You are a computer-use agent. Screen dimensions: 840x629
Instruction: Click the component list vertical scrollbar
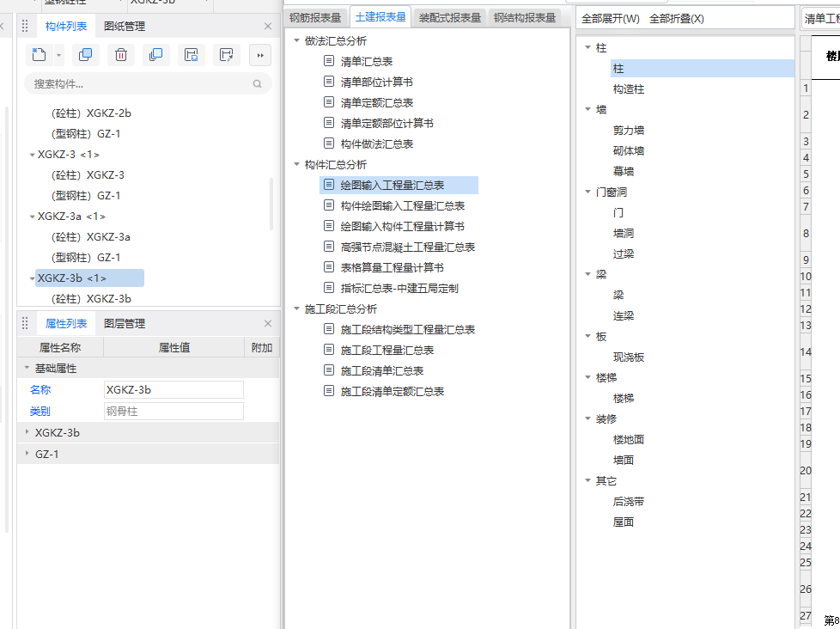[271, 205]
